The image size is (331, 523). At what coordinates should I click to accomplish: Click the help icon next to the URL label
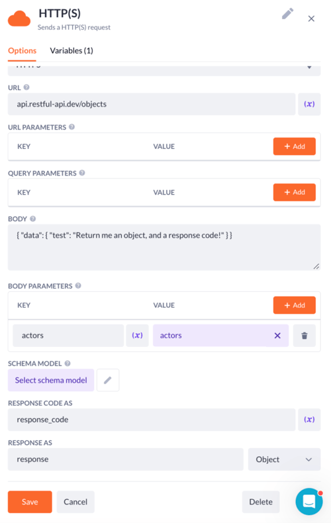(26, 87)
